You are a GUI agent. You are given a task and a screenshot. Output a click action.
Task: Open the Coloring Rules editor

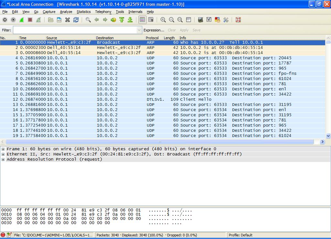217,19
